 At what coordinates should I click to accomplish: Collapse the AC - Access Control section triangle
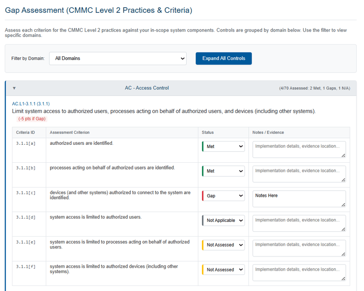pyautogui.click(x=14, y=88)
